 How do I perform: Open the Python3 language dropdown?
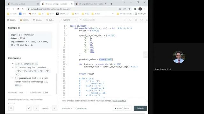coord(68,20)
